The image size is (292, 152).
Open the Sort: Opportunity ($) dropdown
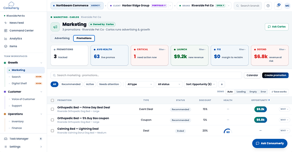pos(200,84)
